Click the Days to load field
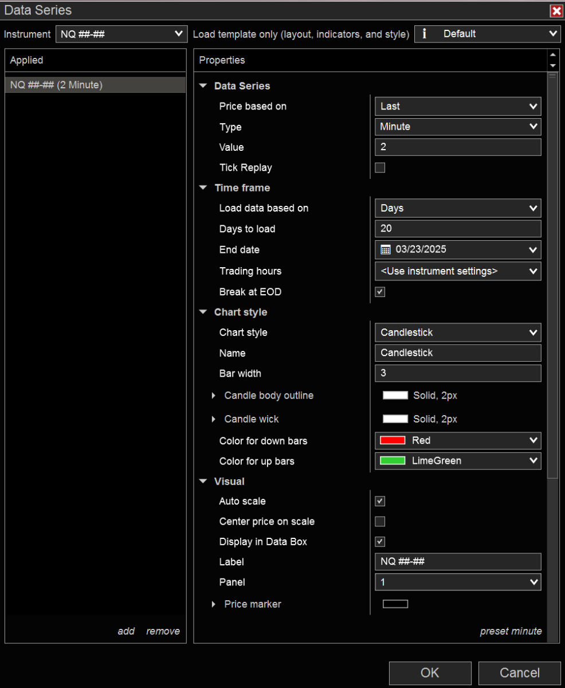This screenshot has height=688, width=565. tap(458, 229)
